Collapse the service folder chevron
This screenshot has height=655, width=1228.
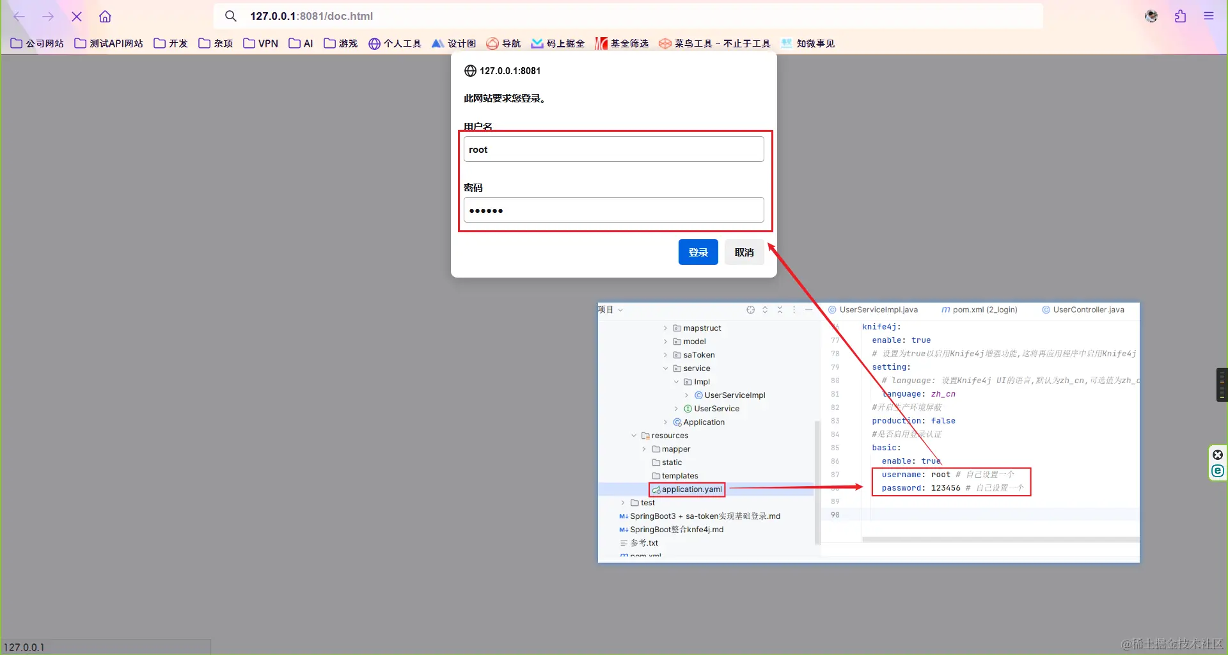pos(665,368)
